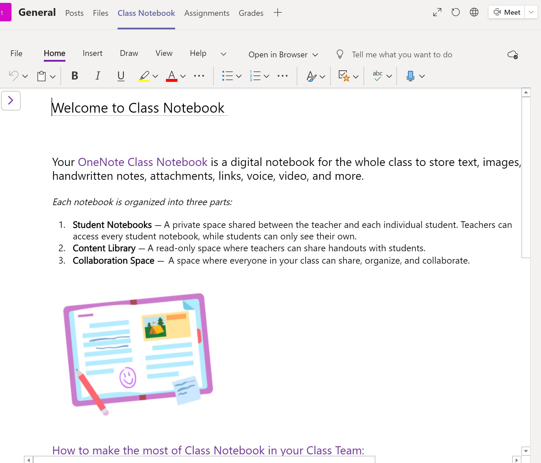
Task: Open the Meet options dropdown
Action: tap(531, 12)
